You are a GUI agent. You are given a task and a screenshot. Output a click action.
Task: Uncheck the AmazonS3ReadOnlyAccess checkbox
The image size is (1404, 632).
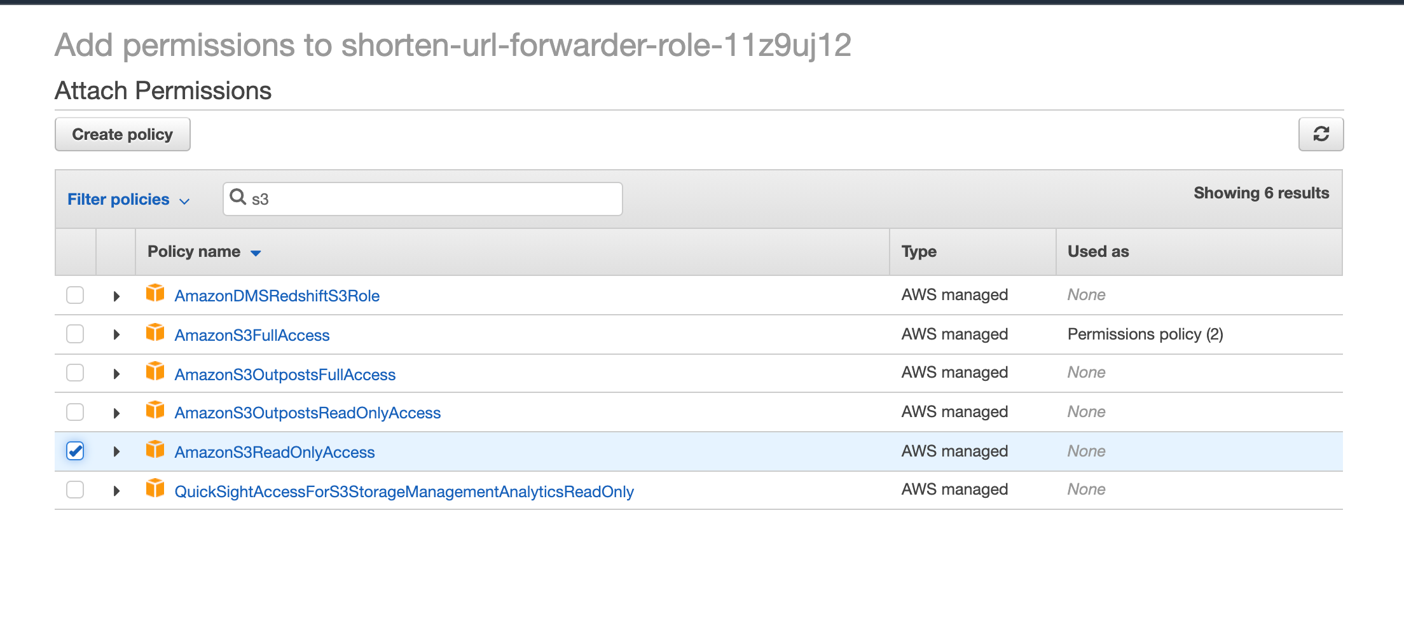click(x=75, y=451)
